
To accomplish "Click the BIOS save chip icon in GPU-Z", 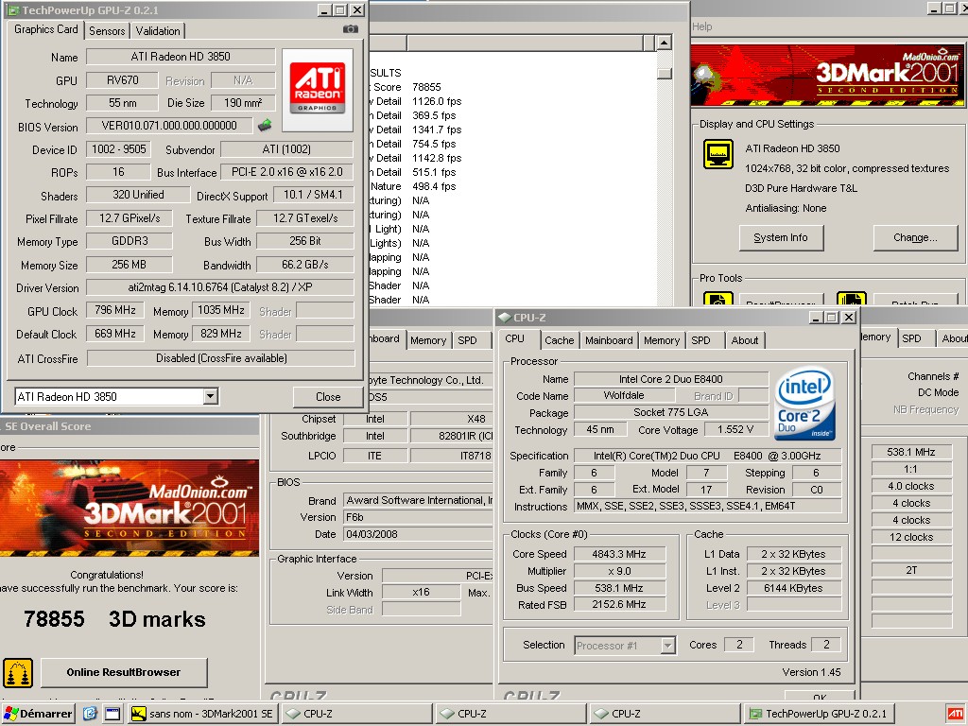I will click(265, 126).
